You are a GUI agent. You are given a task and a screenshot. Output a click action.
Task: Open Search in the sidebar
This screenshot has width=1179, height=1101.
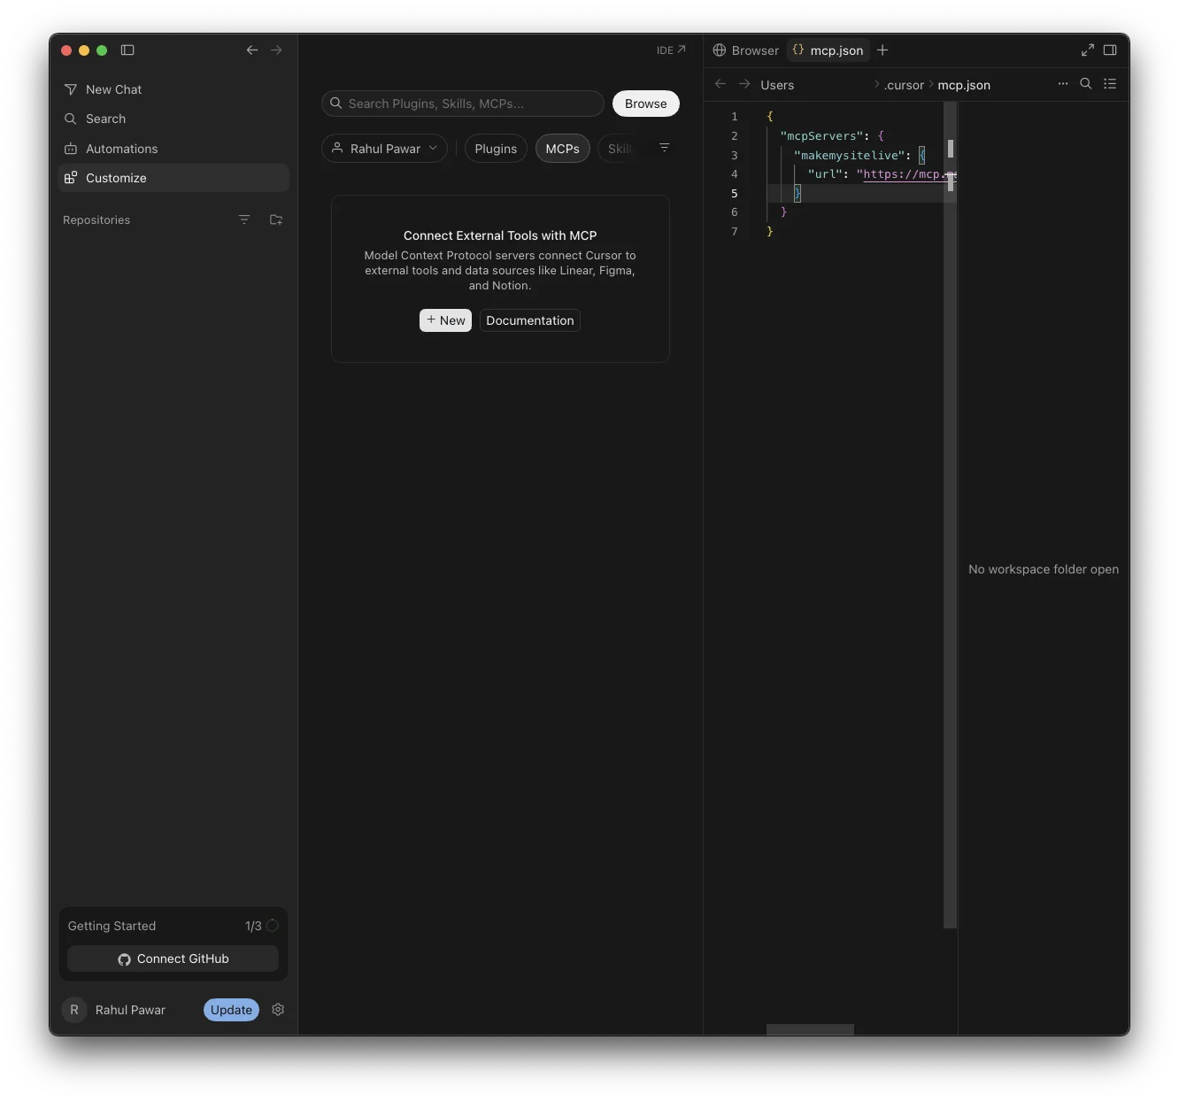tap(173, 119)
